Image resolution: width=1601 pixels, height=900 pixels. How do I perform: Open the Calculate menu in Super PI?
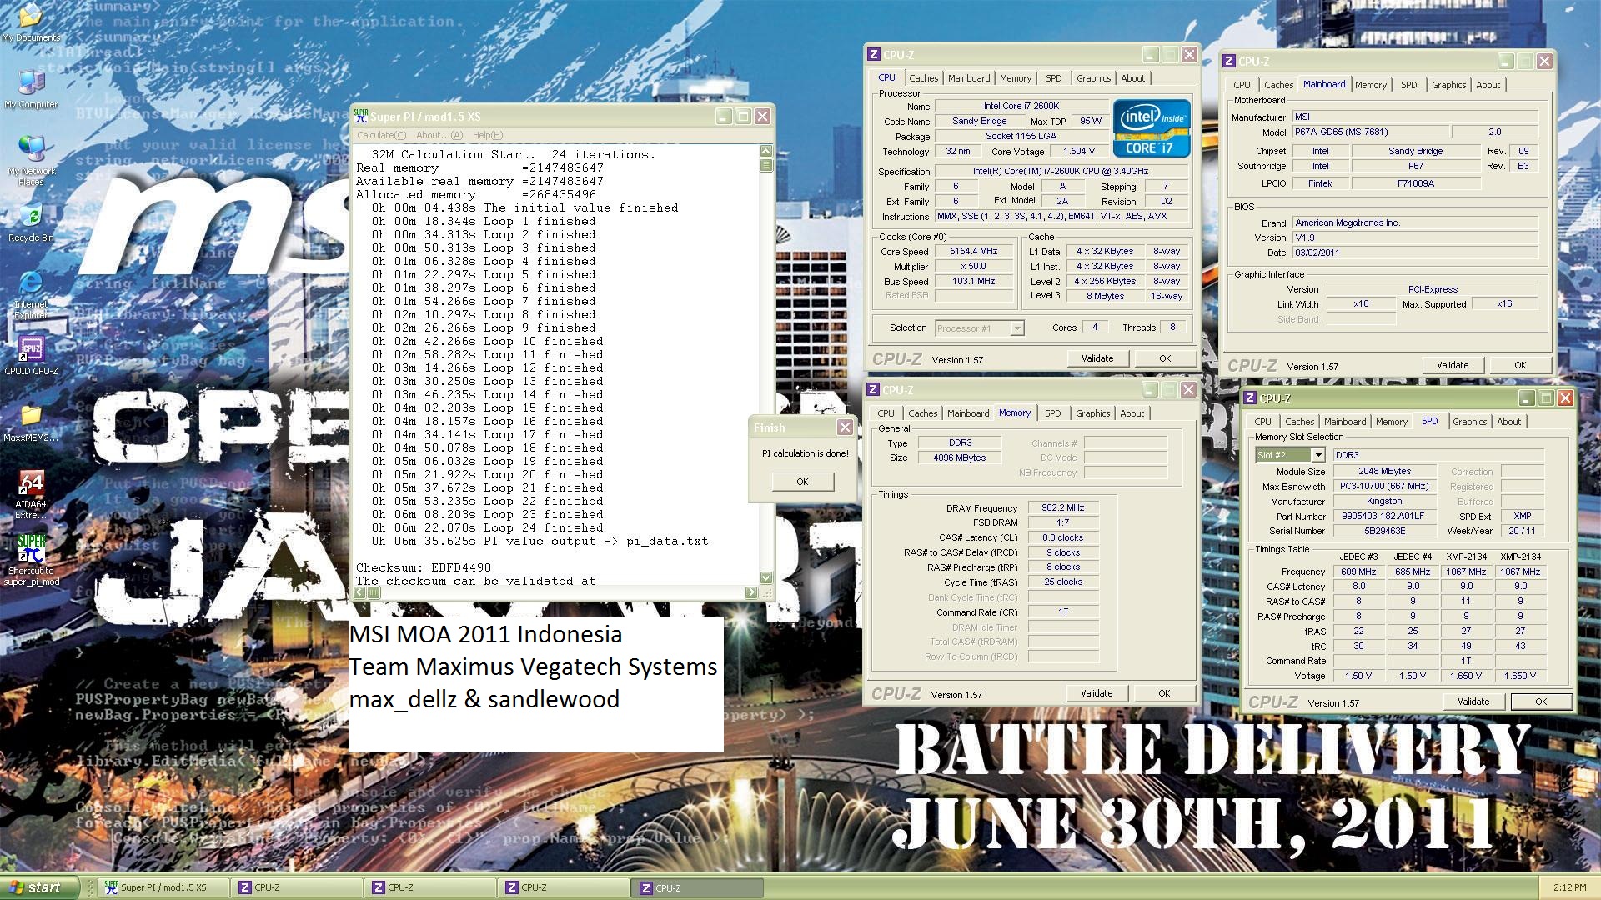tap(381, 135)
